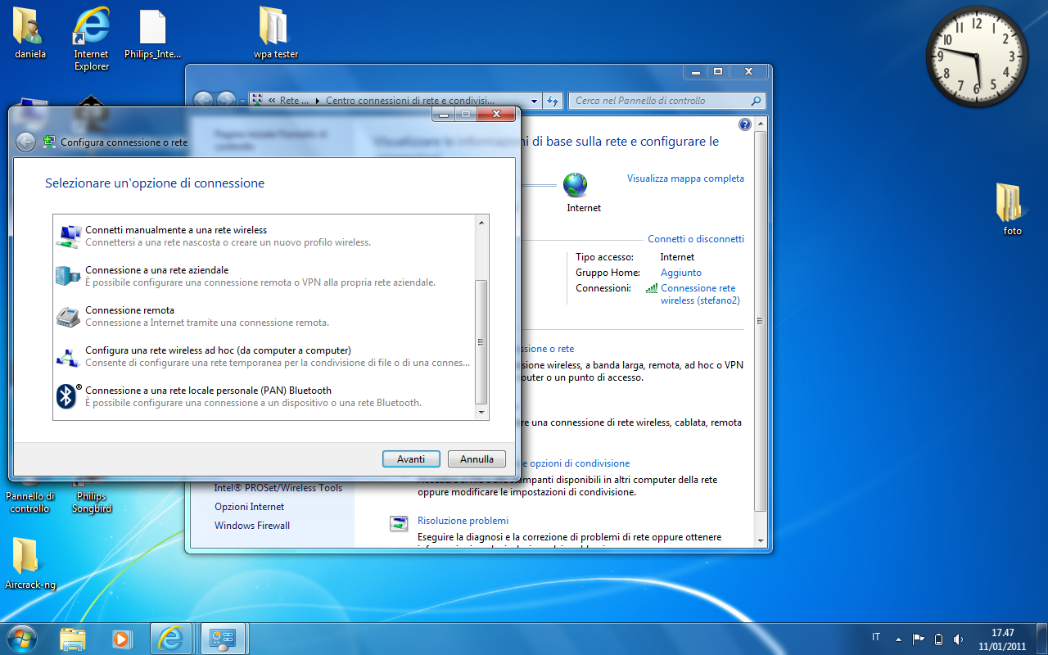Click the wizard list scrollbar down arrow
The image size is (1048, 655).
coord(481,413)
